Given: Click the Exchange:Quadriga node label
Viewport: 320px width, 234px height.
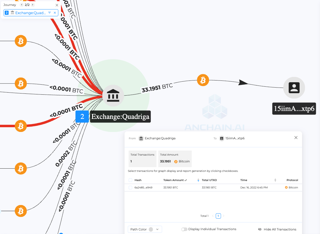Looking at the screenshot, I should click(120, 117).
